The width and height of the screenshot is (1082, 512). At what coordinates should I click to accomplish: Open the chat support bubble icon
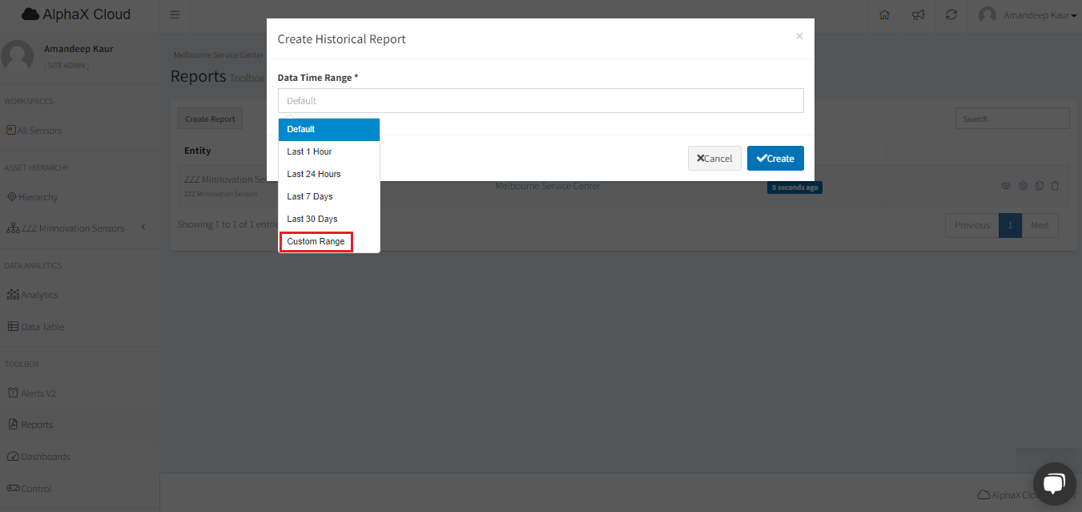[1054, 483]
